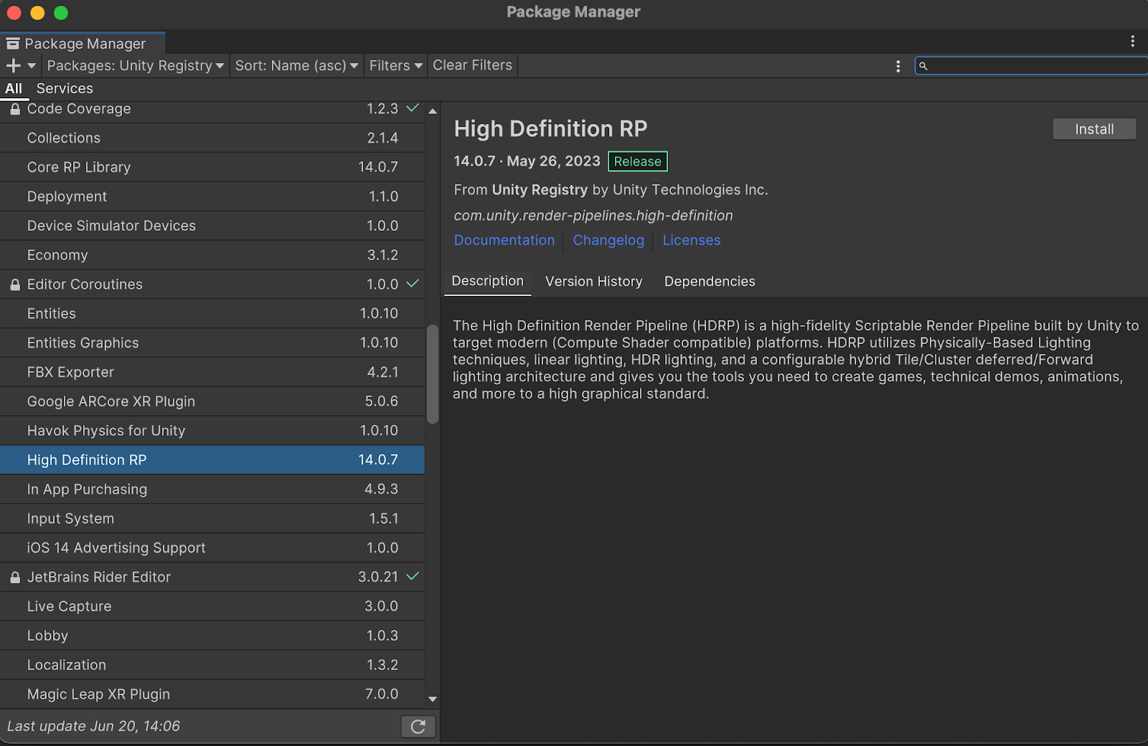Select the Services tab
The image size is (1148, 746).
(65, 89)
